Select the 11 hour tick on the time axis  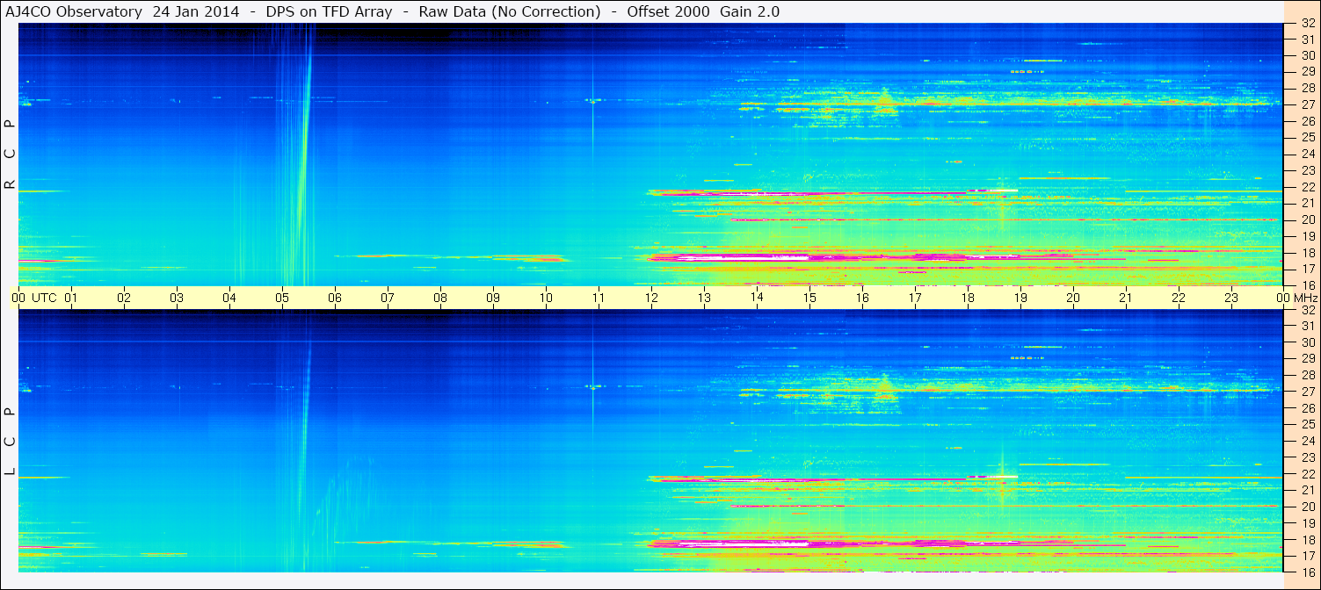click(x=599, y=299)
